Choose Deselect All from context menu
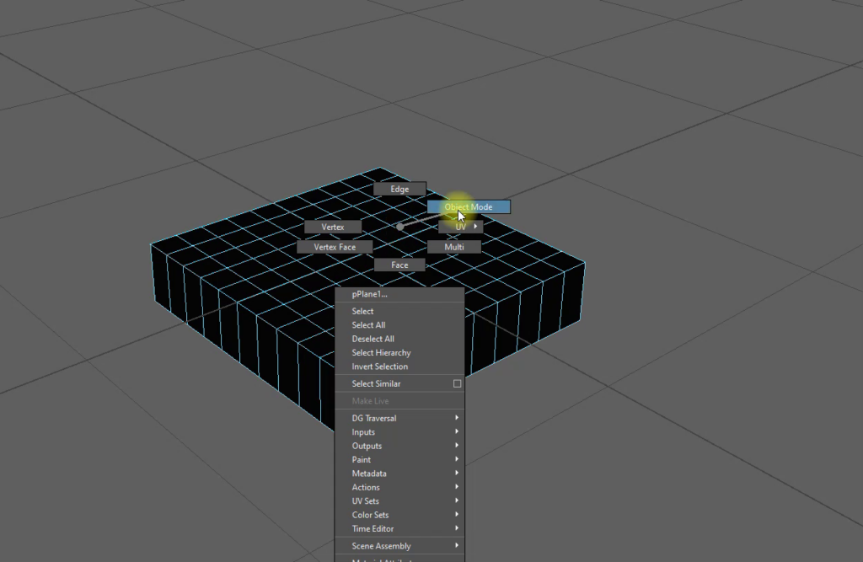The height and width of the screenshot is (562, 863). (399, 339)
